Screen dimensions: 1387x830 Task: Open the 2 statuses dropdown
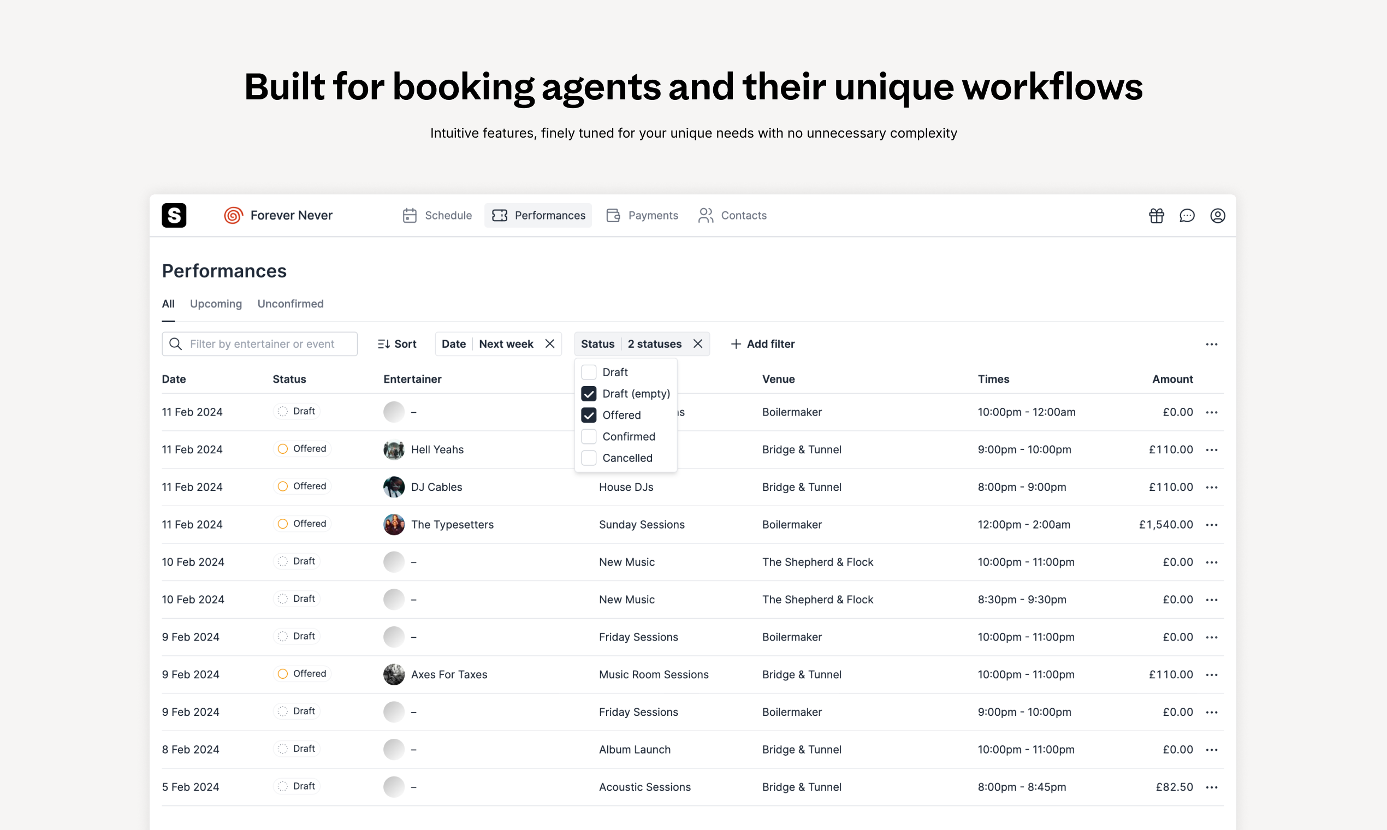(x=654, y=344)
